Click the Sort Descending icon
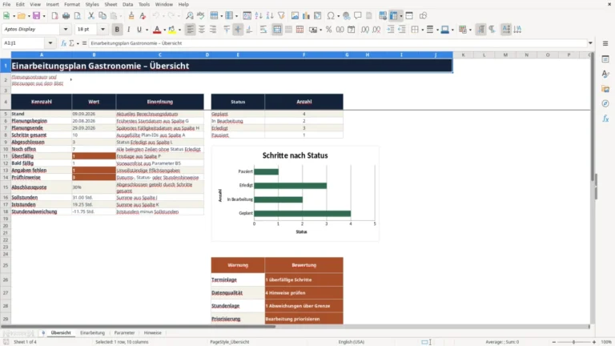 pos(270,16)
